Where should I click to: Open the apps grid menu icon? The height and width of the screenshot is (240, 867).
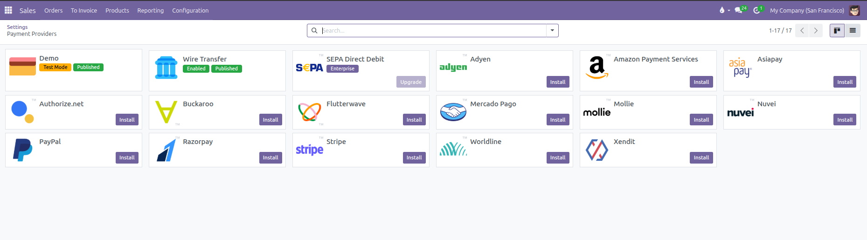pyautogui.click(x=8, y=10)
